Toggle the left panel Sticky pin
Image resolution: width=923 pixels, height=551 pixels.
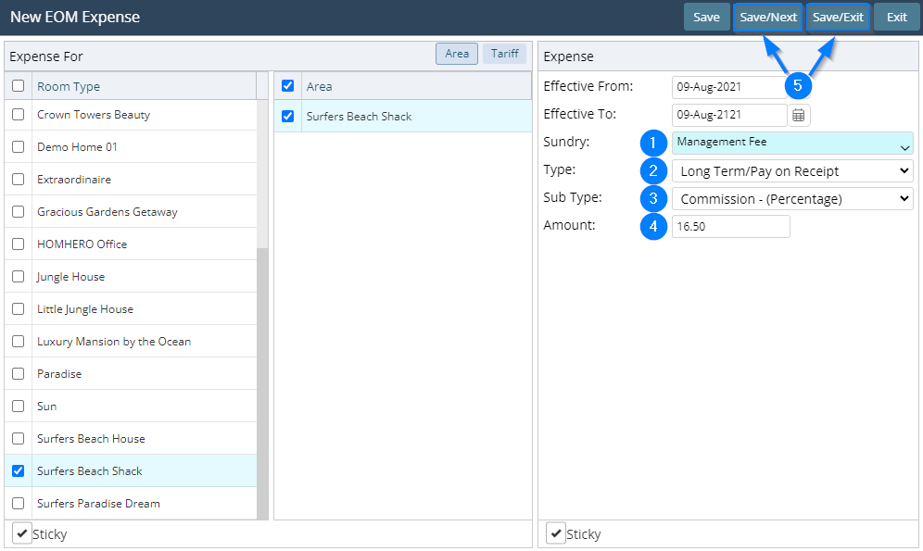(x=23, y=533)
